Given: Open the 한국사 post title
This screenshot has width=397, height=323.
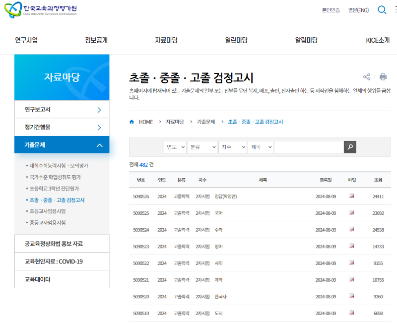Looking at the screenshot, I should [220, 297].
